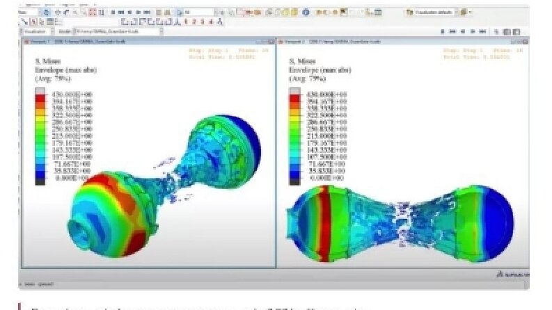Apply user-defined view 4
Viewport: 552px width, 310px height.
pyautogui.click(x=211, y=22)
